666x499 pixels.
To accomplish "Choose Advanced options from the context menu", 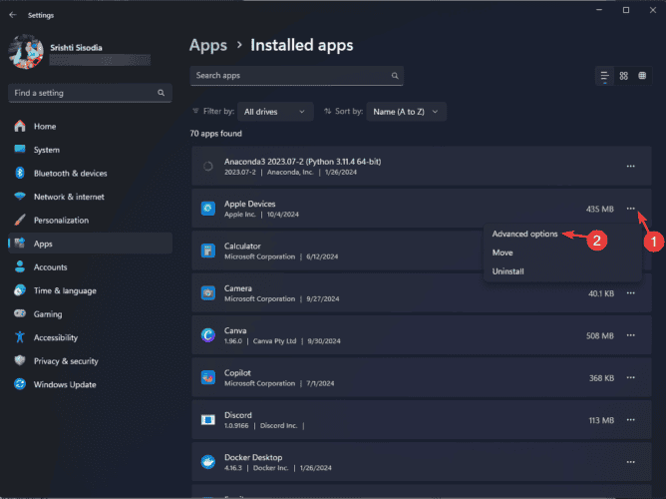I will pyautogui.click(x=524, y=234).
